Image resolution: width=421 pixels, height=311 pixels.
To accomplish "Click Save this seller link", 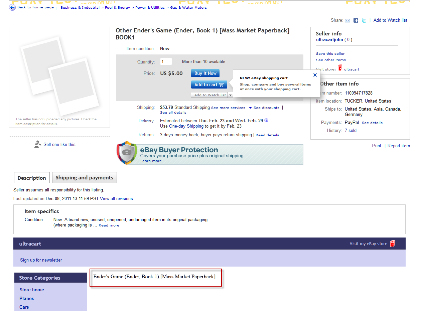I will [x=330, y=53].
